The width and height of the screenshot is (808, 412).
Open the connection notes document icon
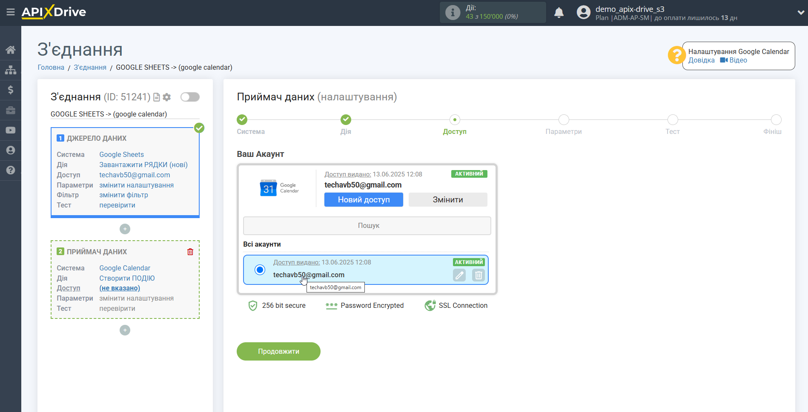coord(157,97)
